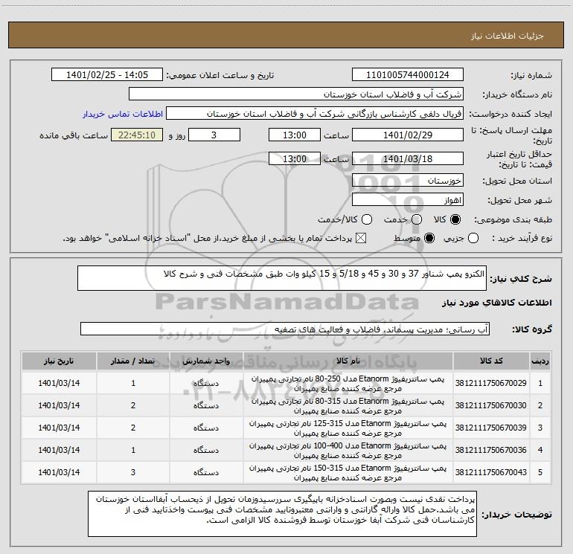Click the buyer notes text area

[282, 514]
